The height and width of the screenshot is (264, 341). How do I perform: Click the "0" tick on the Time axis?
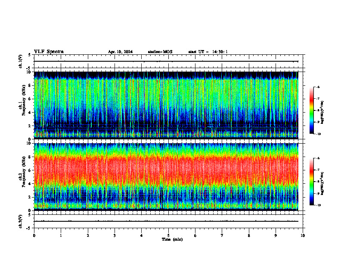34,236
